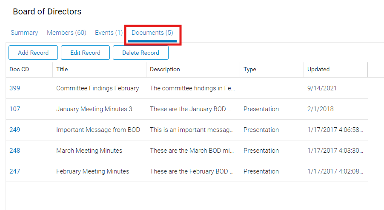Image resolution: width=384 pixels, height=210 pixels.
Task: Select the March Meeting Minutes row
Action: tap(89, 151)
